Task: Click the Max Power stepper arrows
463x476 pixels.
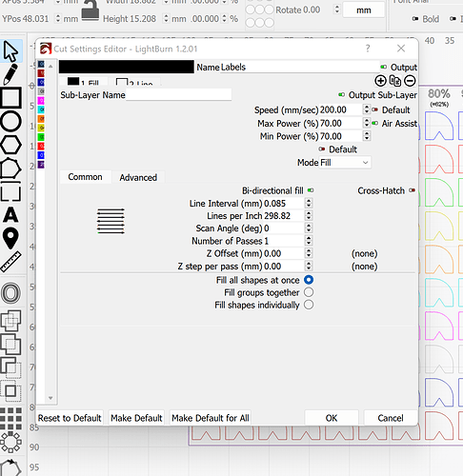Action: click(367, 123)
